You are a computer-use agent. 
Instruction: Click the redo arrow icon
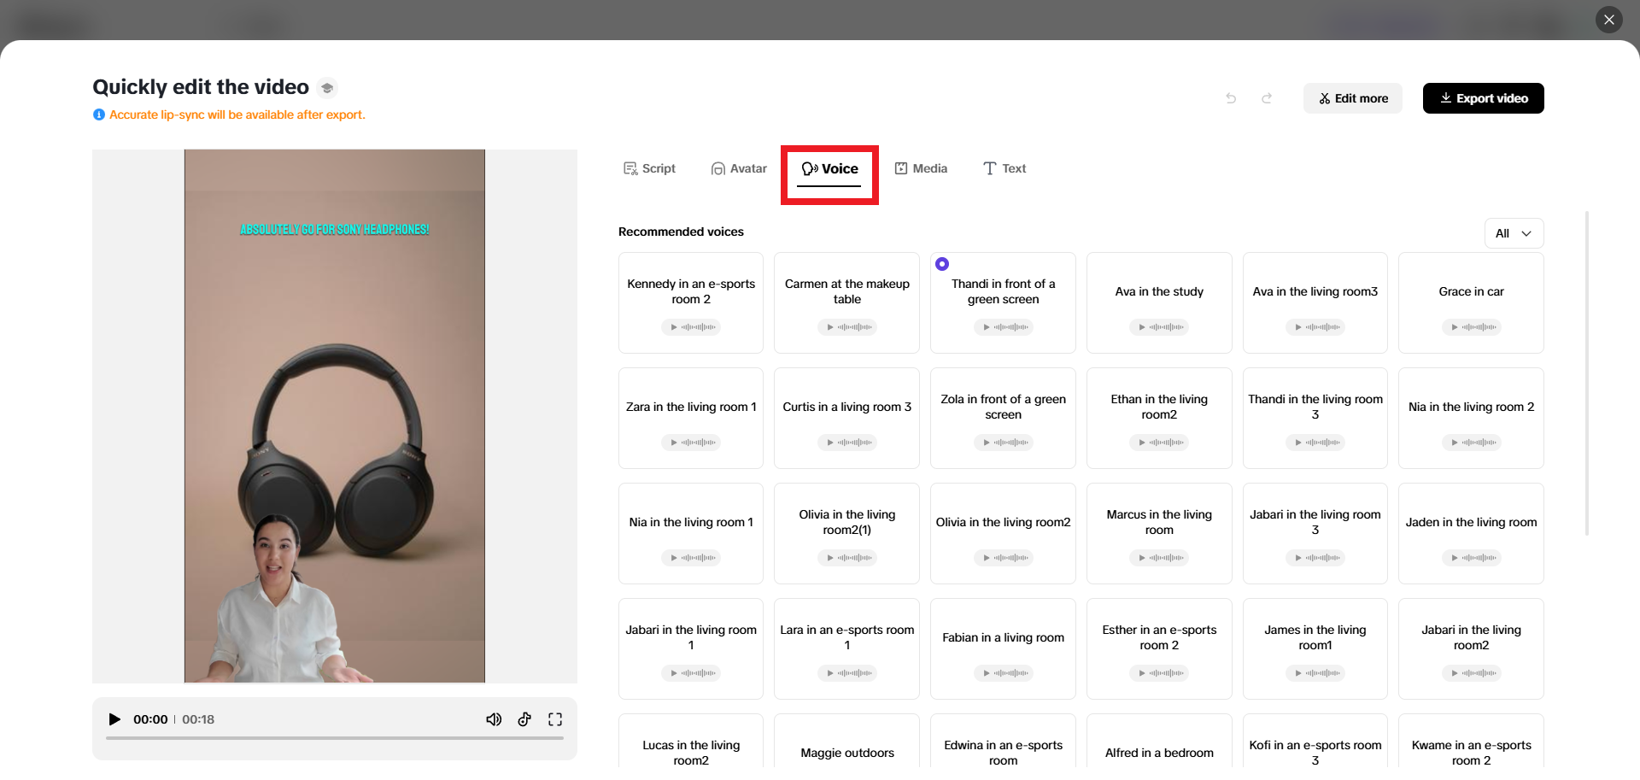tap(1267, 98)
